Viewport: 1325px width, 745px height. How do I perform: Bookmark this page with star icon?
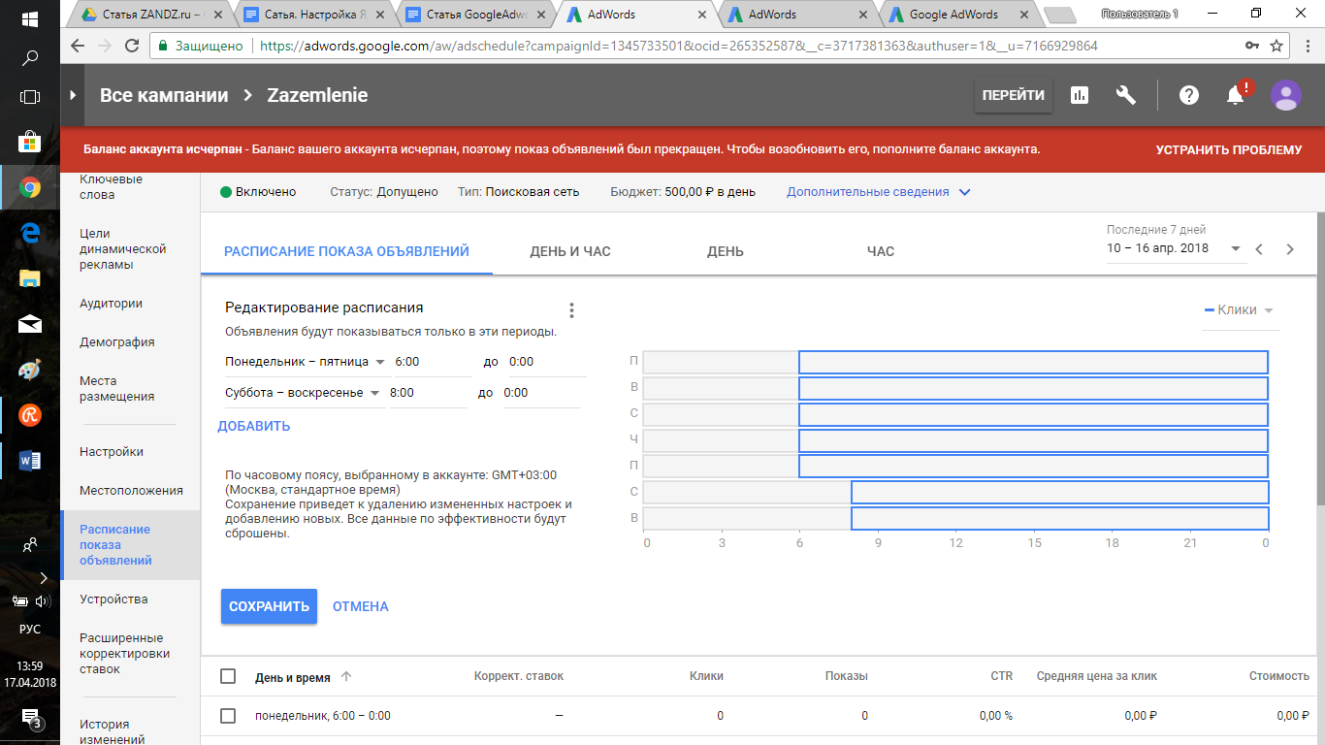pyautogui.click(x=1277, y=46)
